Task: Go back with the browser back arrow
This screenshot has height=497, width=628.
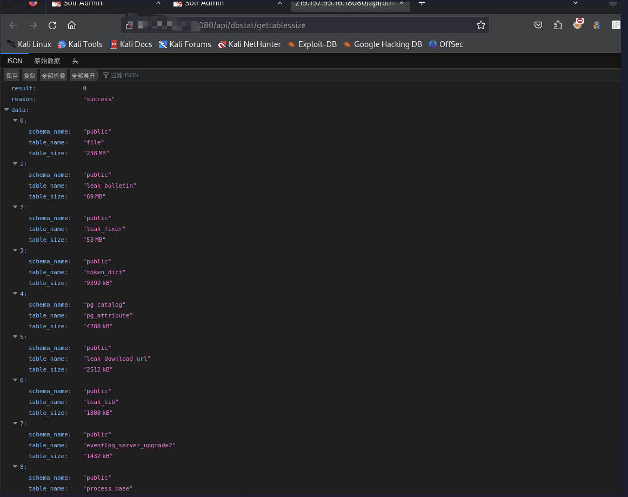Action: pos(13,25)
